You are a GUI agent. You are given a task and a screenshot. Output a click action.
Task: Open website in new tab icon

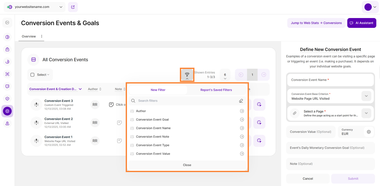coord(73,7)
